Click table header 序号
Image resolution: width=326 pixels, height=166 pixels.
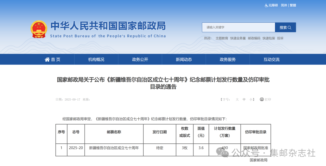coord(61,132)
